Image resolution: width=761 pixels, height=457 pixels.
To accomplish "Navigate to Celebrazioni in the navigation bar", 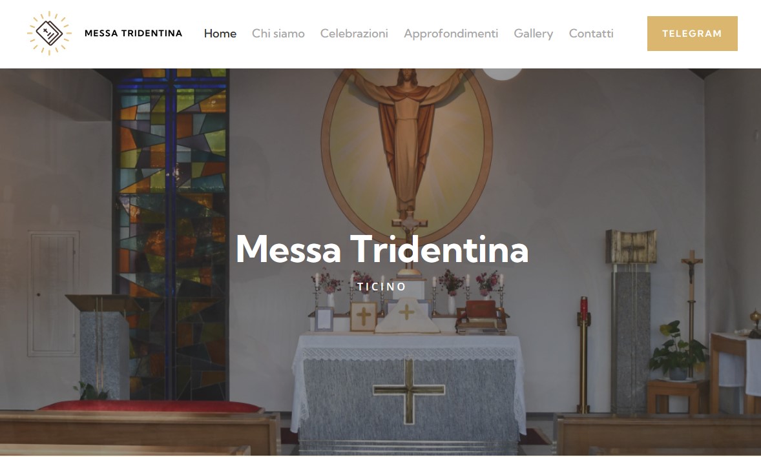I will tap(354, 34).
